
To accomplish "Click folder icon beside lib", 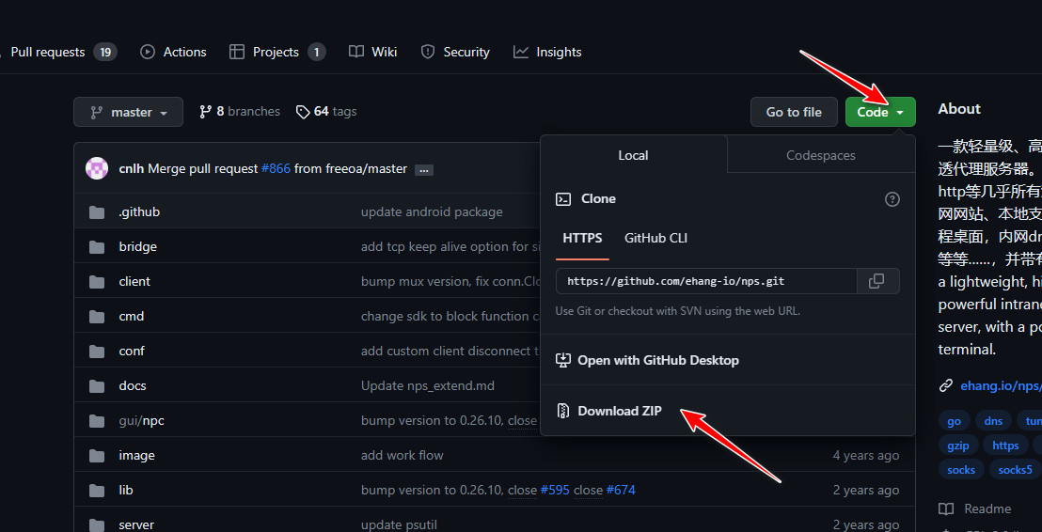I will 97,490.
